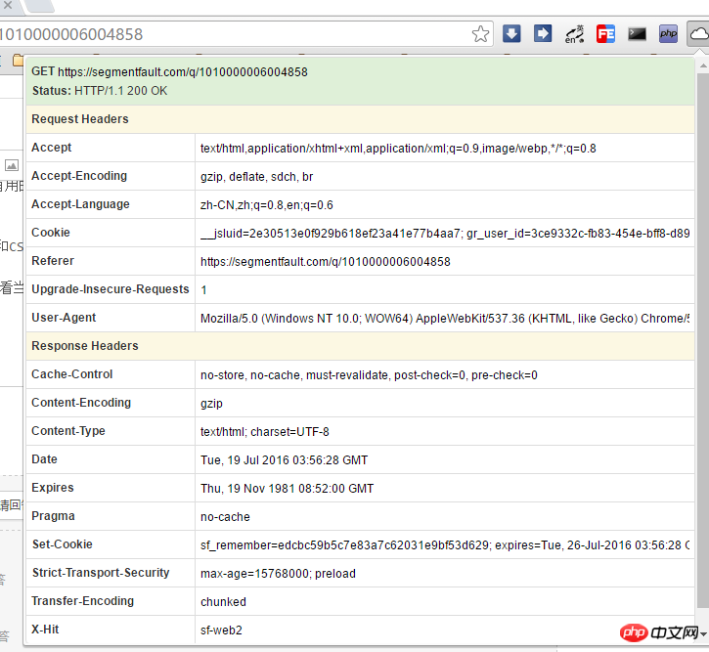Screen dimensions: 709x652
Task: Select the Upgrade-Insecure-Requests value 1
Action: click(204, 290)
